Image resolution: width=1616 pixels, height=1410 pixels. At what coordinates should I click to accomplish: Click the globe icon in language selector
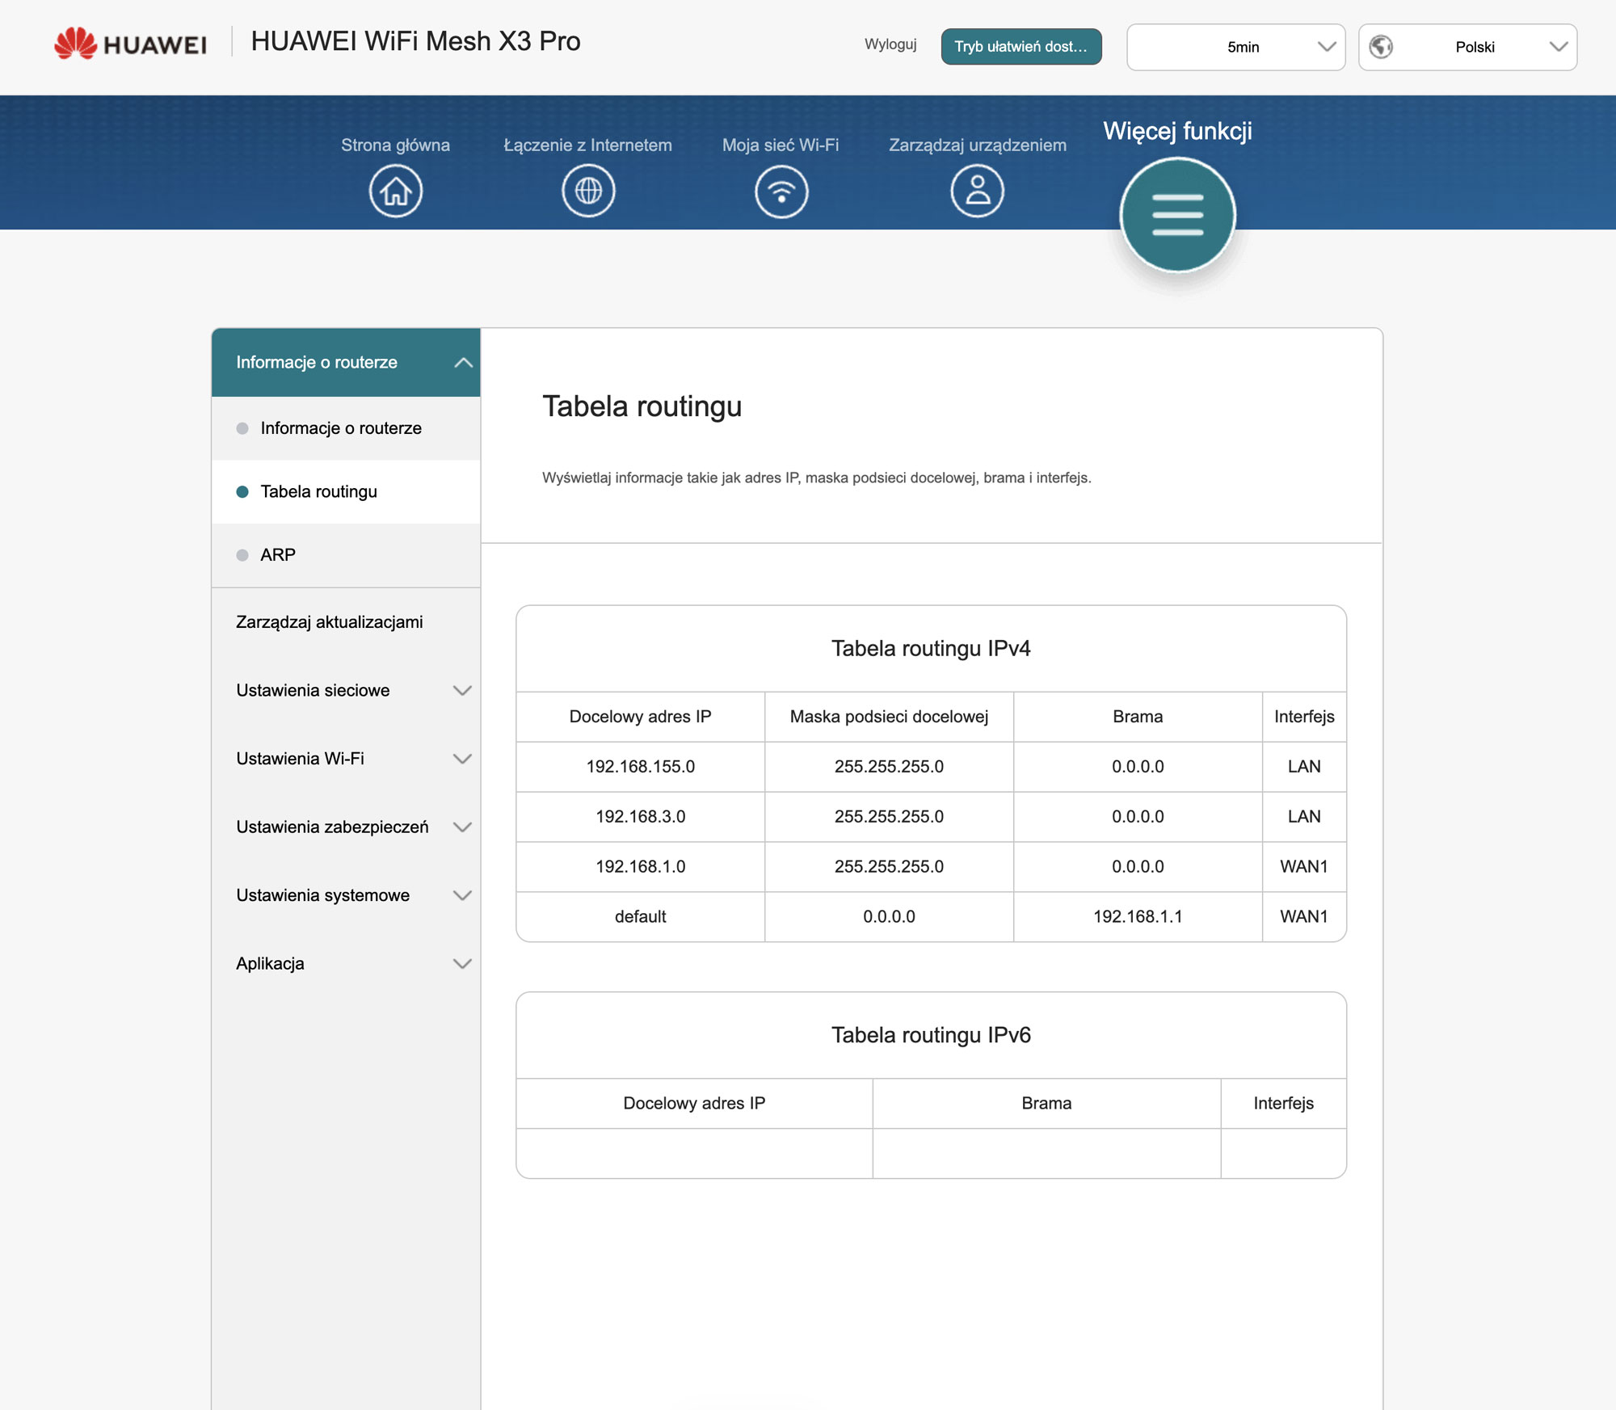1381,47
